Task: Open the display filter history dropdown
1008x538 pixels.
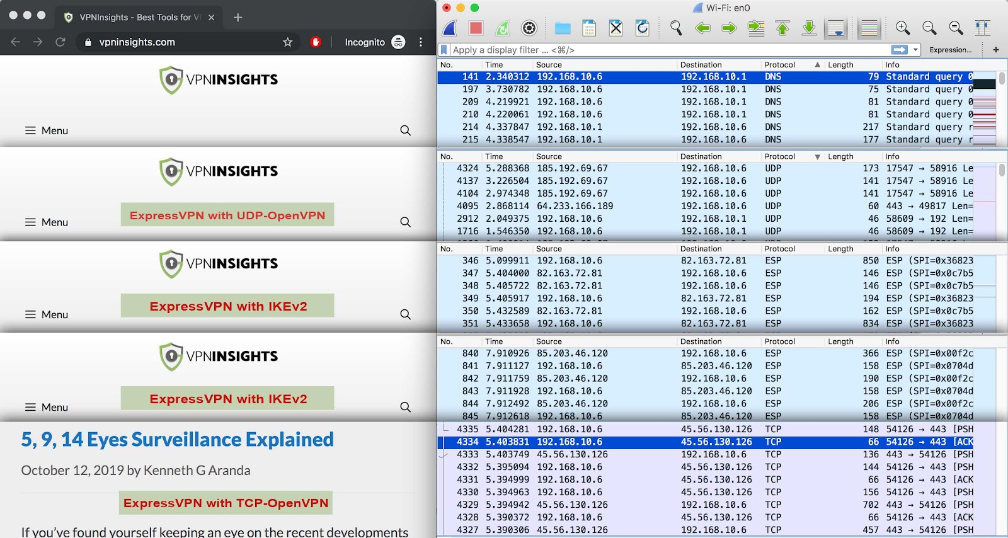Action: [915, 50]
